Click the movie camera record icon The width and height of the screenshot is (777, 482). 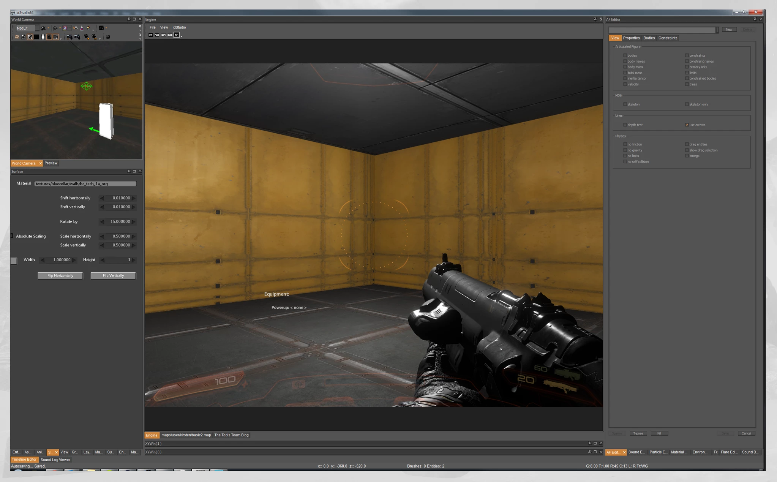[86, 37]
